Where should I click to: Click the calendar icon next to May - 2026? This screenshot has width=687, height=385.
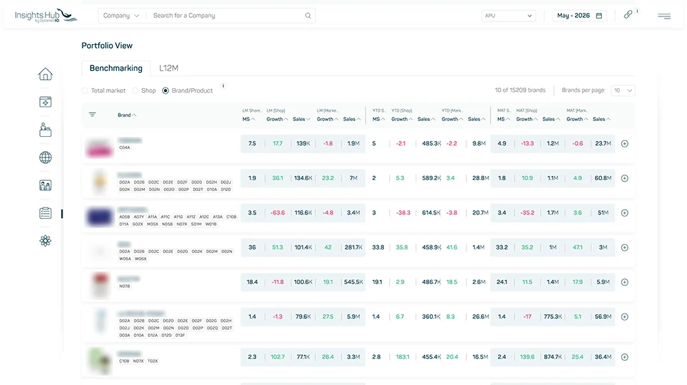click(x=599, y=16)
